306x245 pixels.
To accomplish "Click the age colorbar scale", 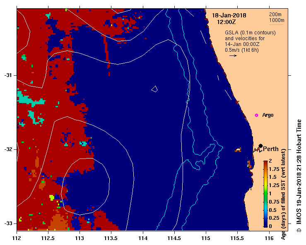I will [x=265, y=194].
